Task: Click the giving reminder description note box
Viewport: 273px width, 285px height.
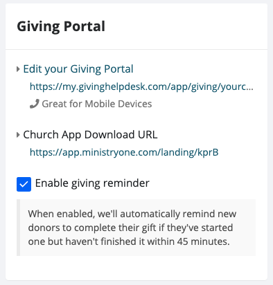Action: pos(136,228)
